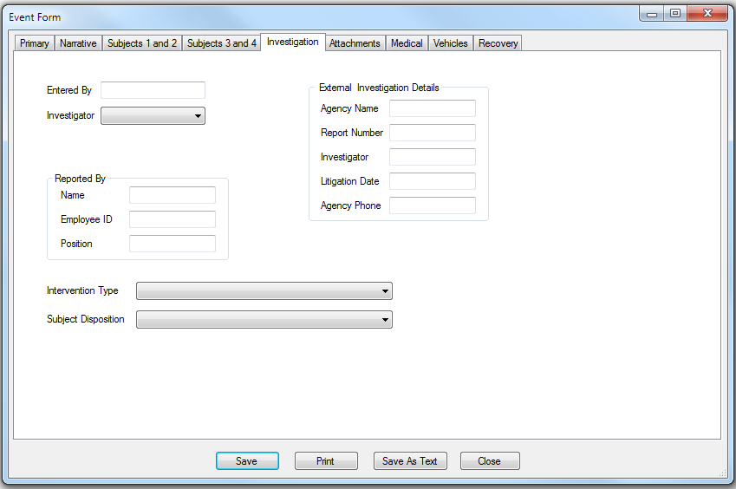Click the Print button
The height and width of the screenshot is (489, 736).
(x=326, y=461)
